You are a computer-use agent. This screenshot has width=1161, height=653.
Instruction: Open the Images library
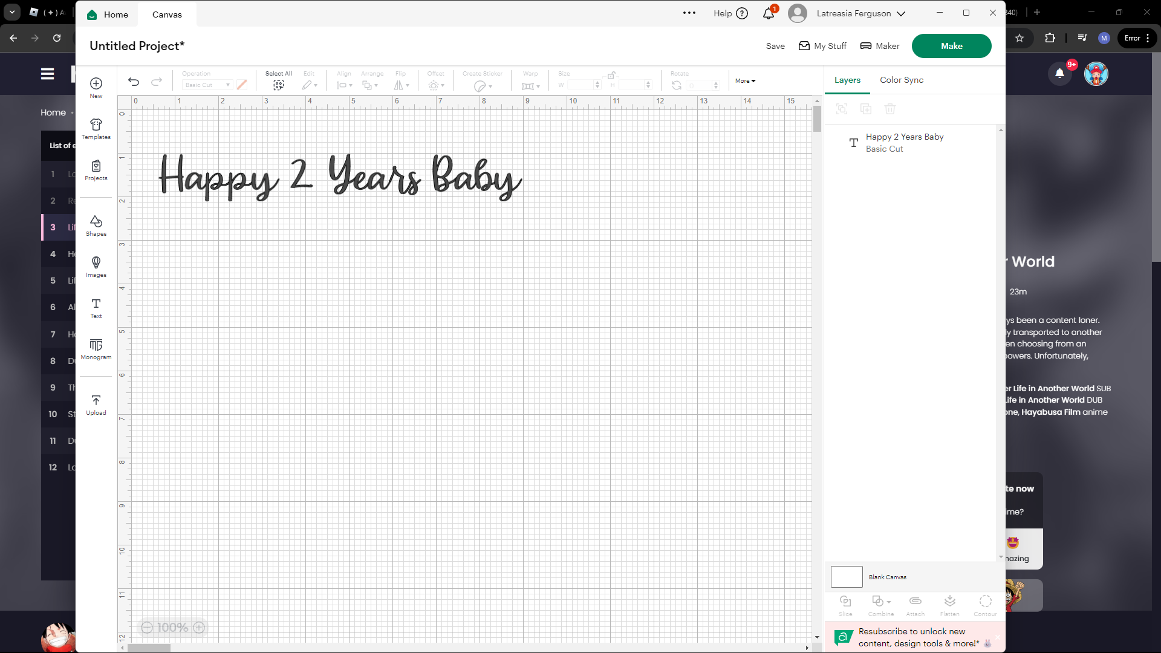[96, 267]
